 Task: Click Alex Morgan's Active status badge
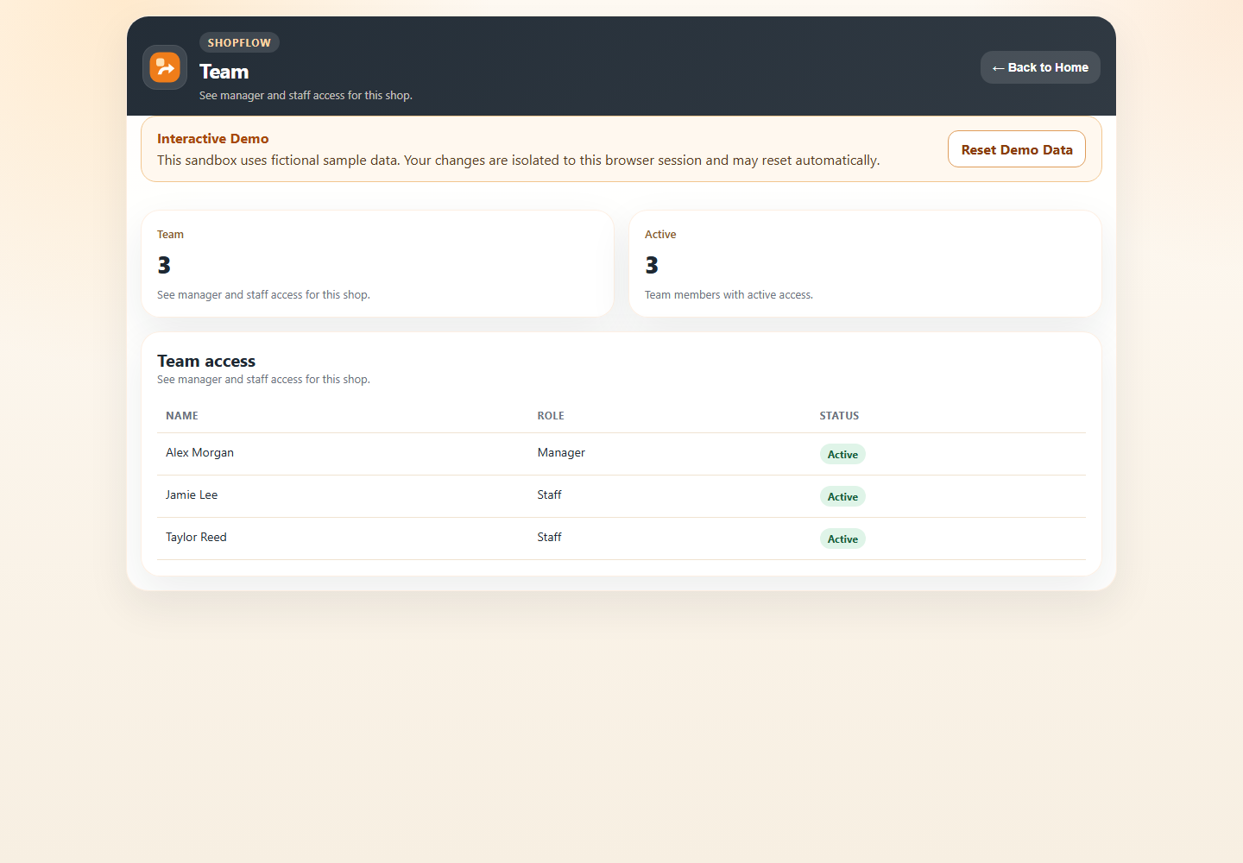(x=842, y=455)
